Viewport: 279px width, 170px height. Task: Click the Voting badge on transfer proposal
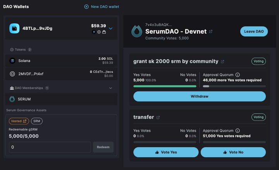pos(258,117)
